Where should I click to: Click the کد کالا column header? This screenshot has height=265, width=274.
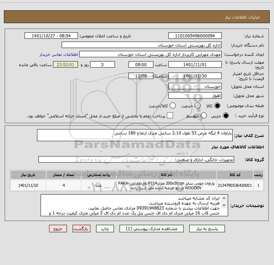235,175
